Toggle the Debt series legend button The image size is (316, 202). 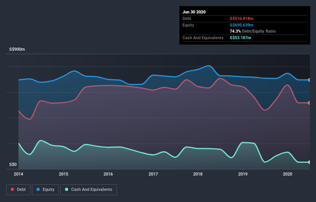click(x=18, y=190)
